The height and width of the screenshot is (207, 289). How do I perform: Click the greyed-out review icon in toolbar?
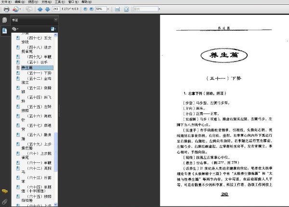[29, 9]
